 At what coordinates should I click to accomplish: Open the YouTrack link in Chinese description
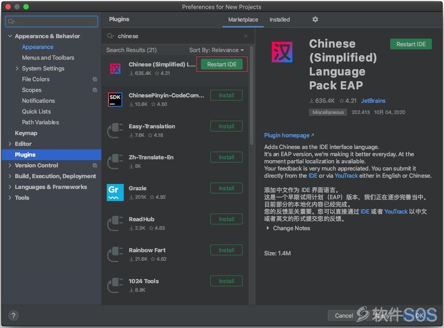(396, 211)
